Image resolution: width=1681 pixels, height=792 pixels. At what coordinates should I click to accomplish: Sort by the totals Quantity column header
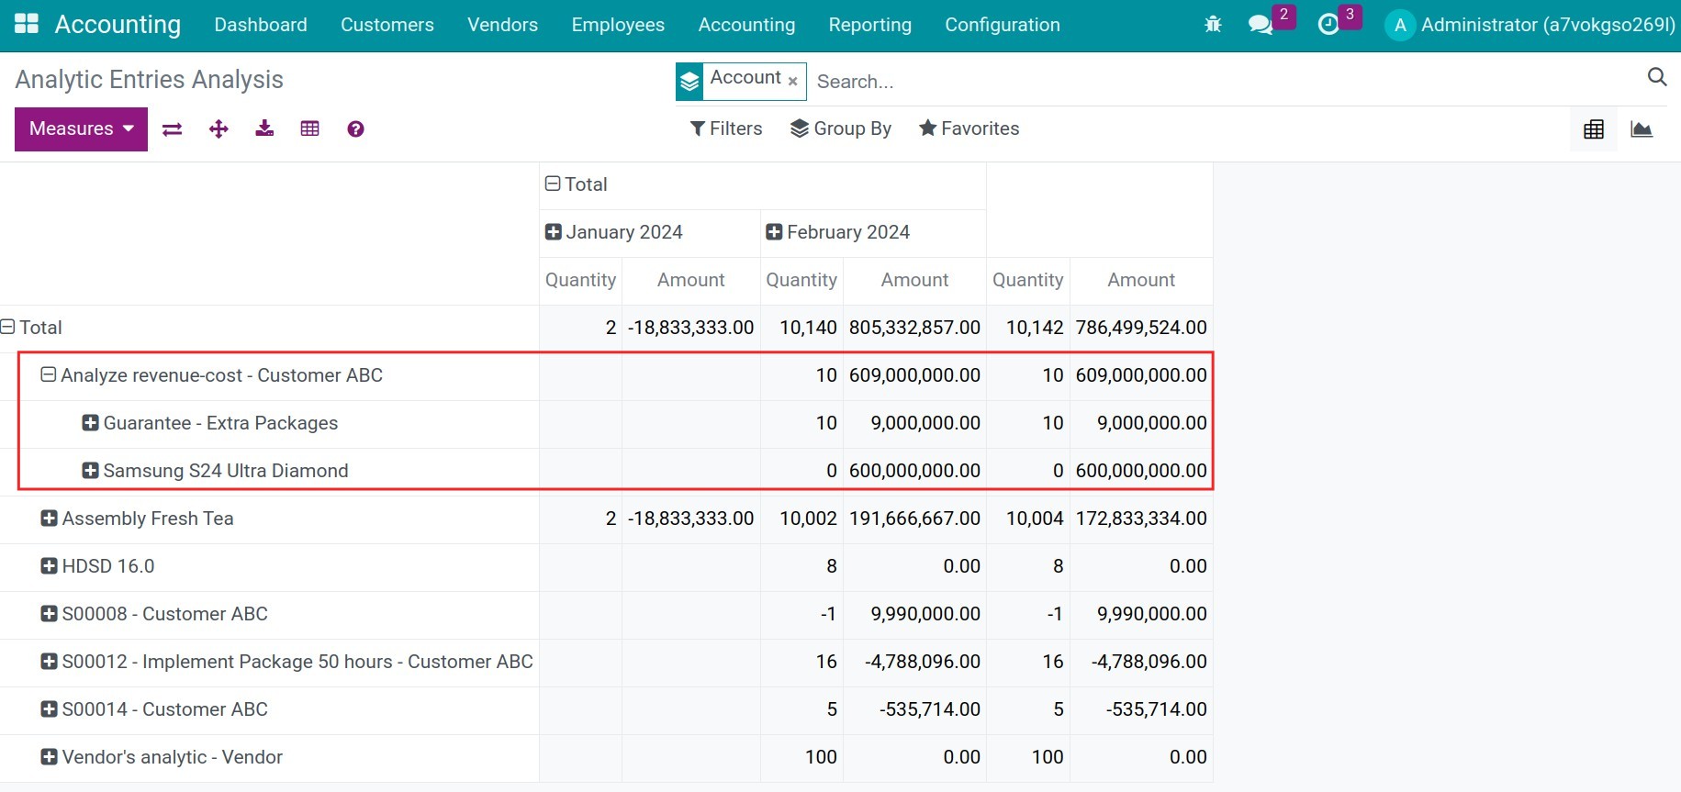1028,280
